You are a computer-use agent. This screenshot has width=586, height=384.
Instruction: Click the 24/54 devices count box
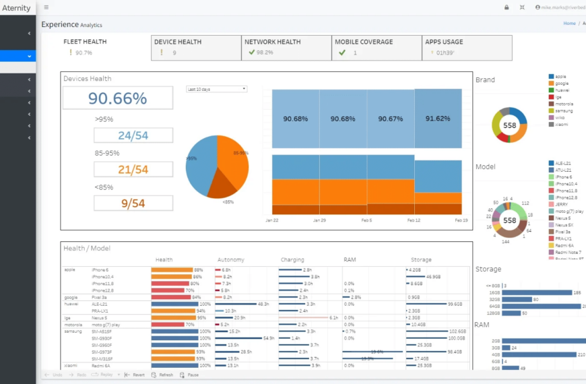133,135
